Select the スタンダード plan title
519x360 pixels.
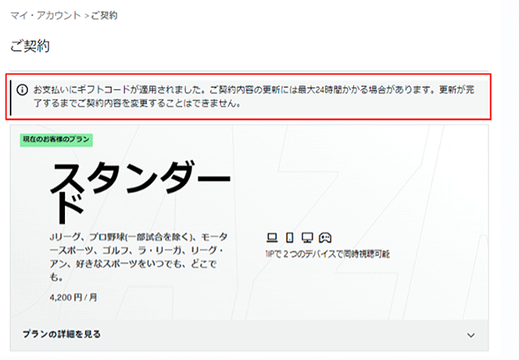point(140,192)
